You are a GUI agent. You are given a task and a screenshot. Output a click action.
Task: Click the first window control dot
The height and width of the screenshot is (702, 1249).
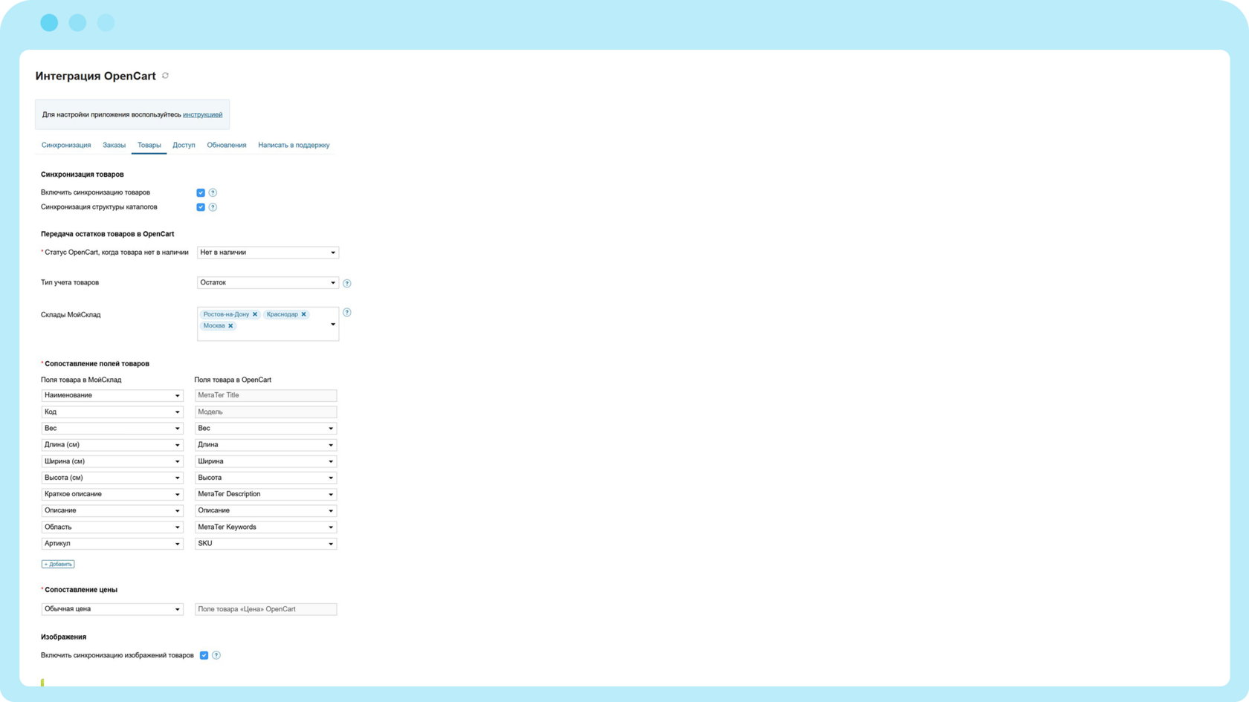pyautogui.click(x=49, y=23)
